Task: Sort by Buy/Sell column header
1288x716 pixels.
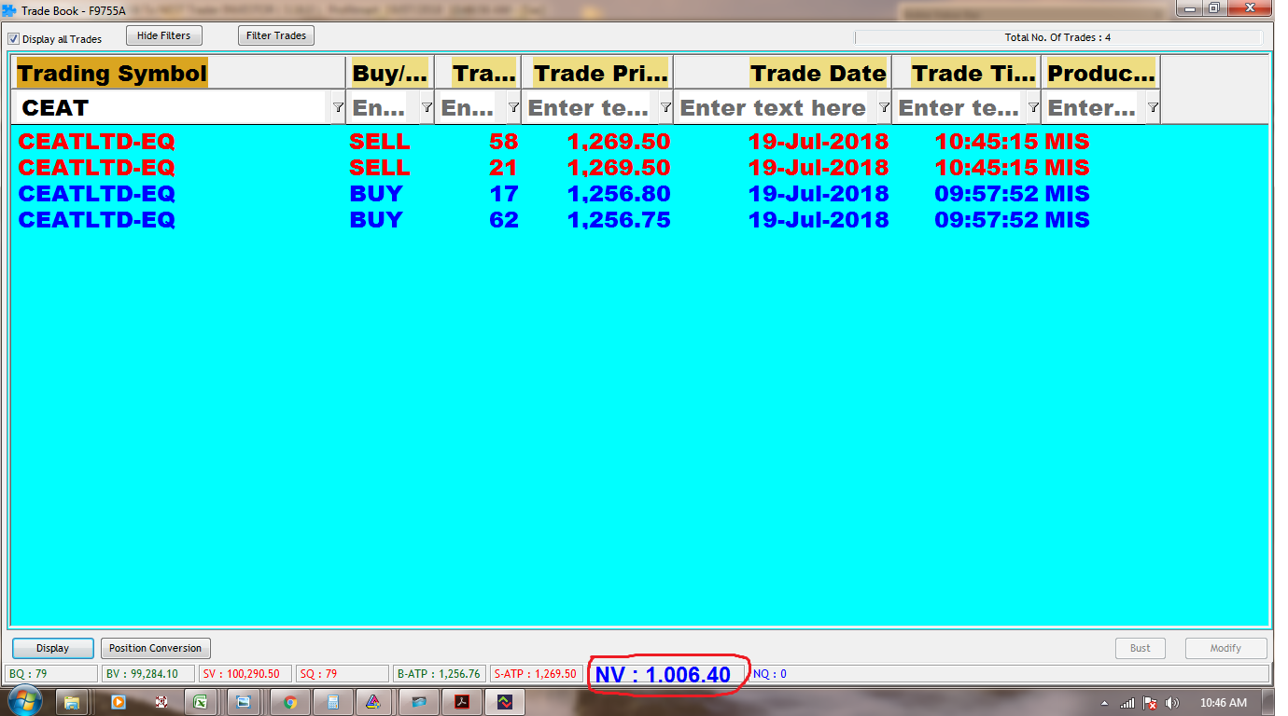Action: 389,73
